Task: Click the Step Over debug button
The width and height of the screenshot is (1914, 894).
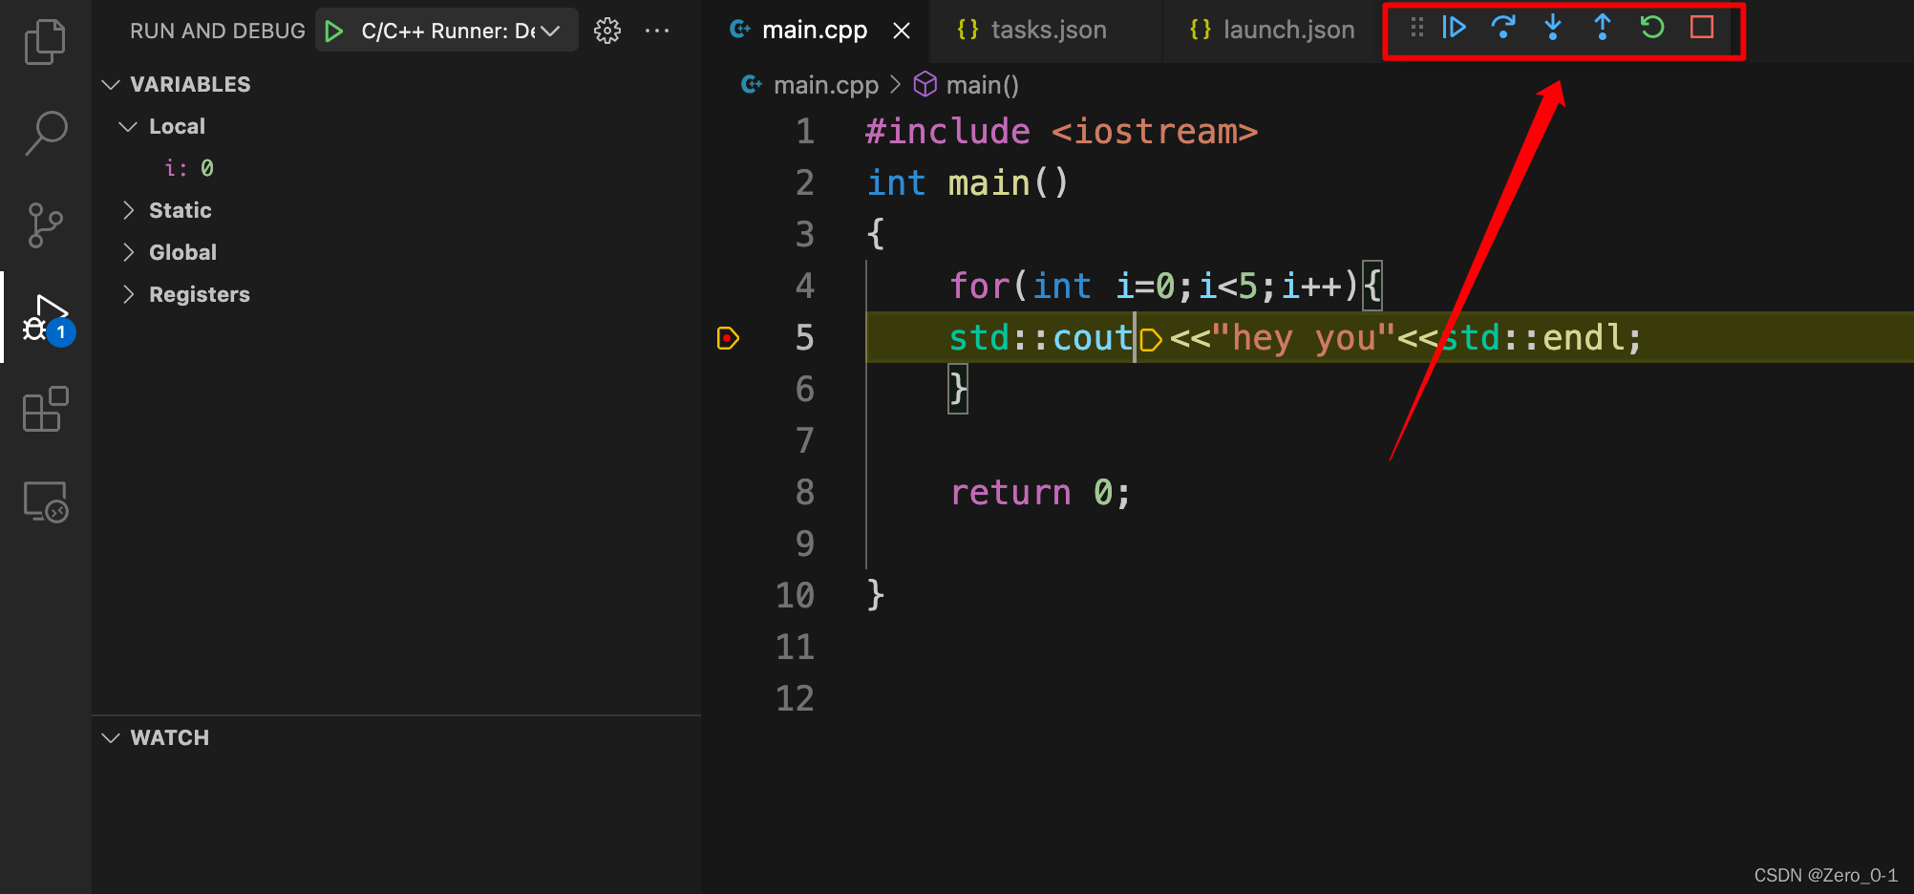Action: (x=1503, y=27)
